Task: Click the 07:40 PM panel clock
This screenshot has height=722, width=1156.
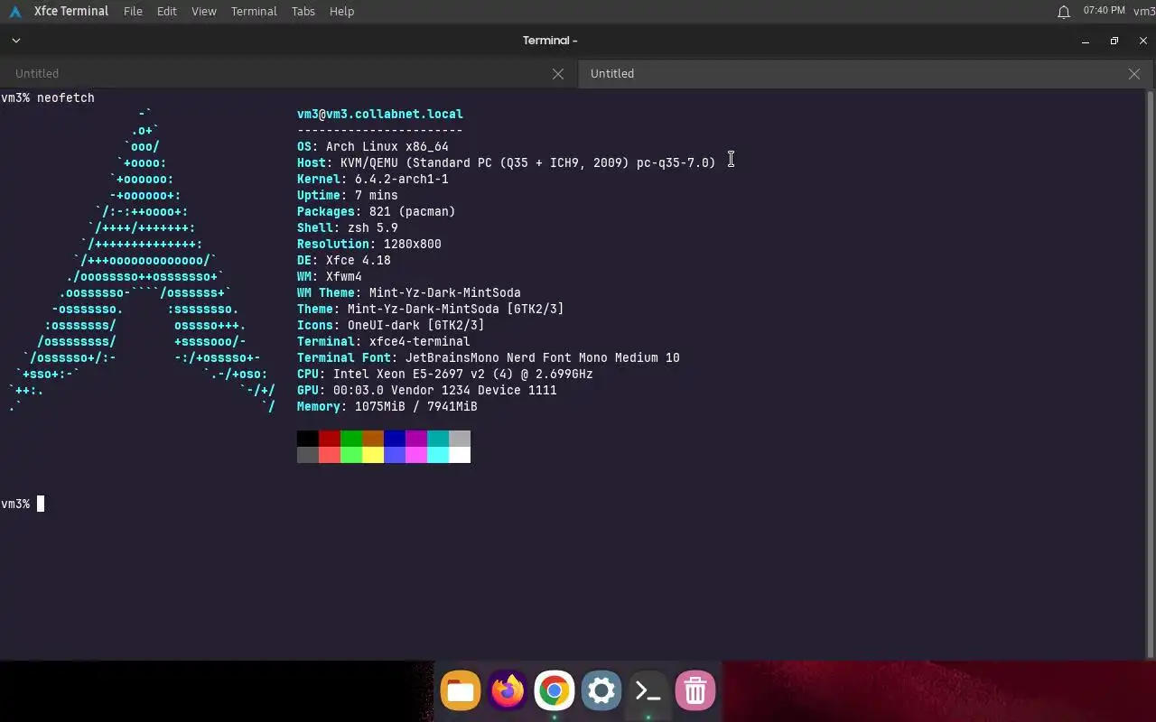Action: (1104, 11)
